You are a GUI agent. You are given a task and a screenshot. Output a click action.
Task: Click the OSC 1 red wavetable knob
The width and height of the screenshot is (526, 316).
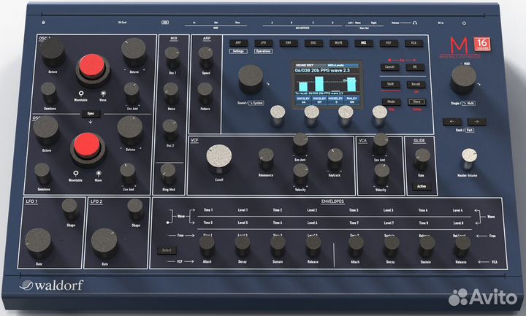[x=92, y=66]
